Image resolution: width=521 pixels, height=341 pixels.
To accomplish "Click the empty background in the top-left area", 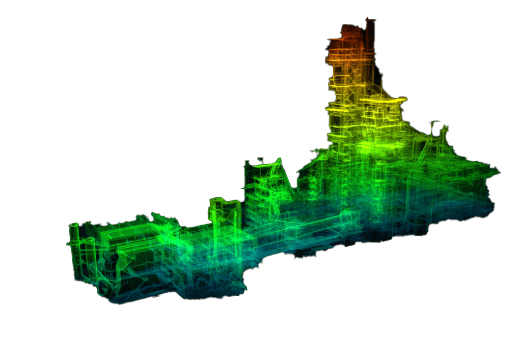I will click(x=76, y=61).
